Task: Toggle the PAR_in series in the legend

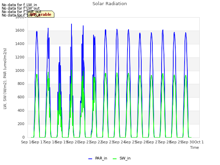Action: [98, 158]
